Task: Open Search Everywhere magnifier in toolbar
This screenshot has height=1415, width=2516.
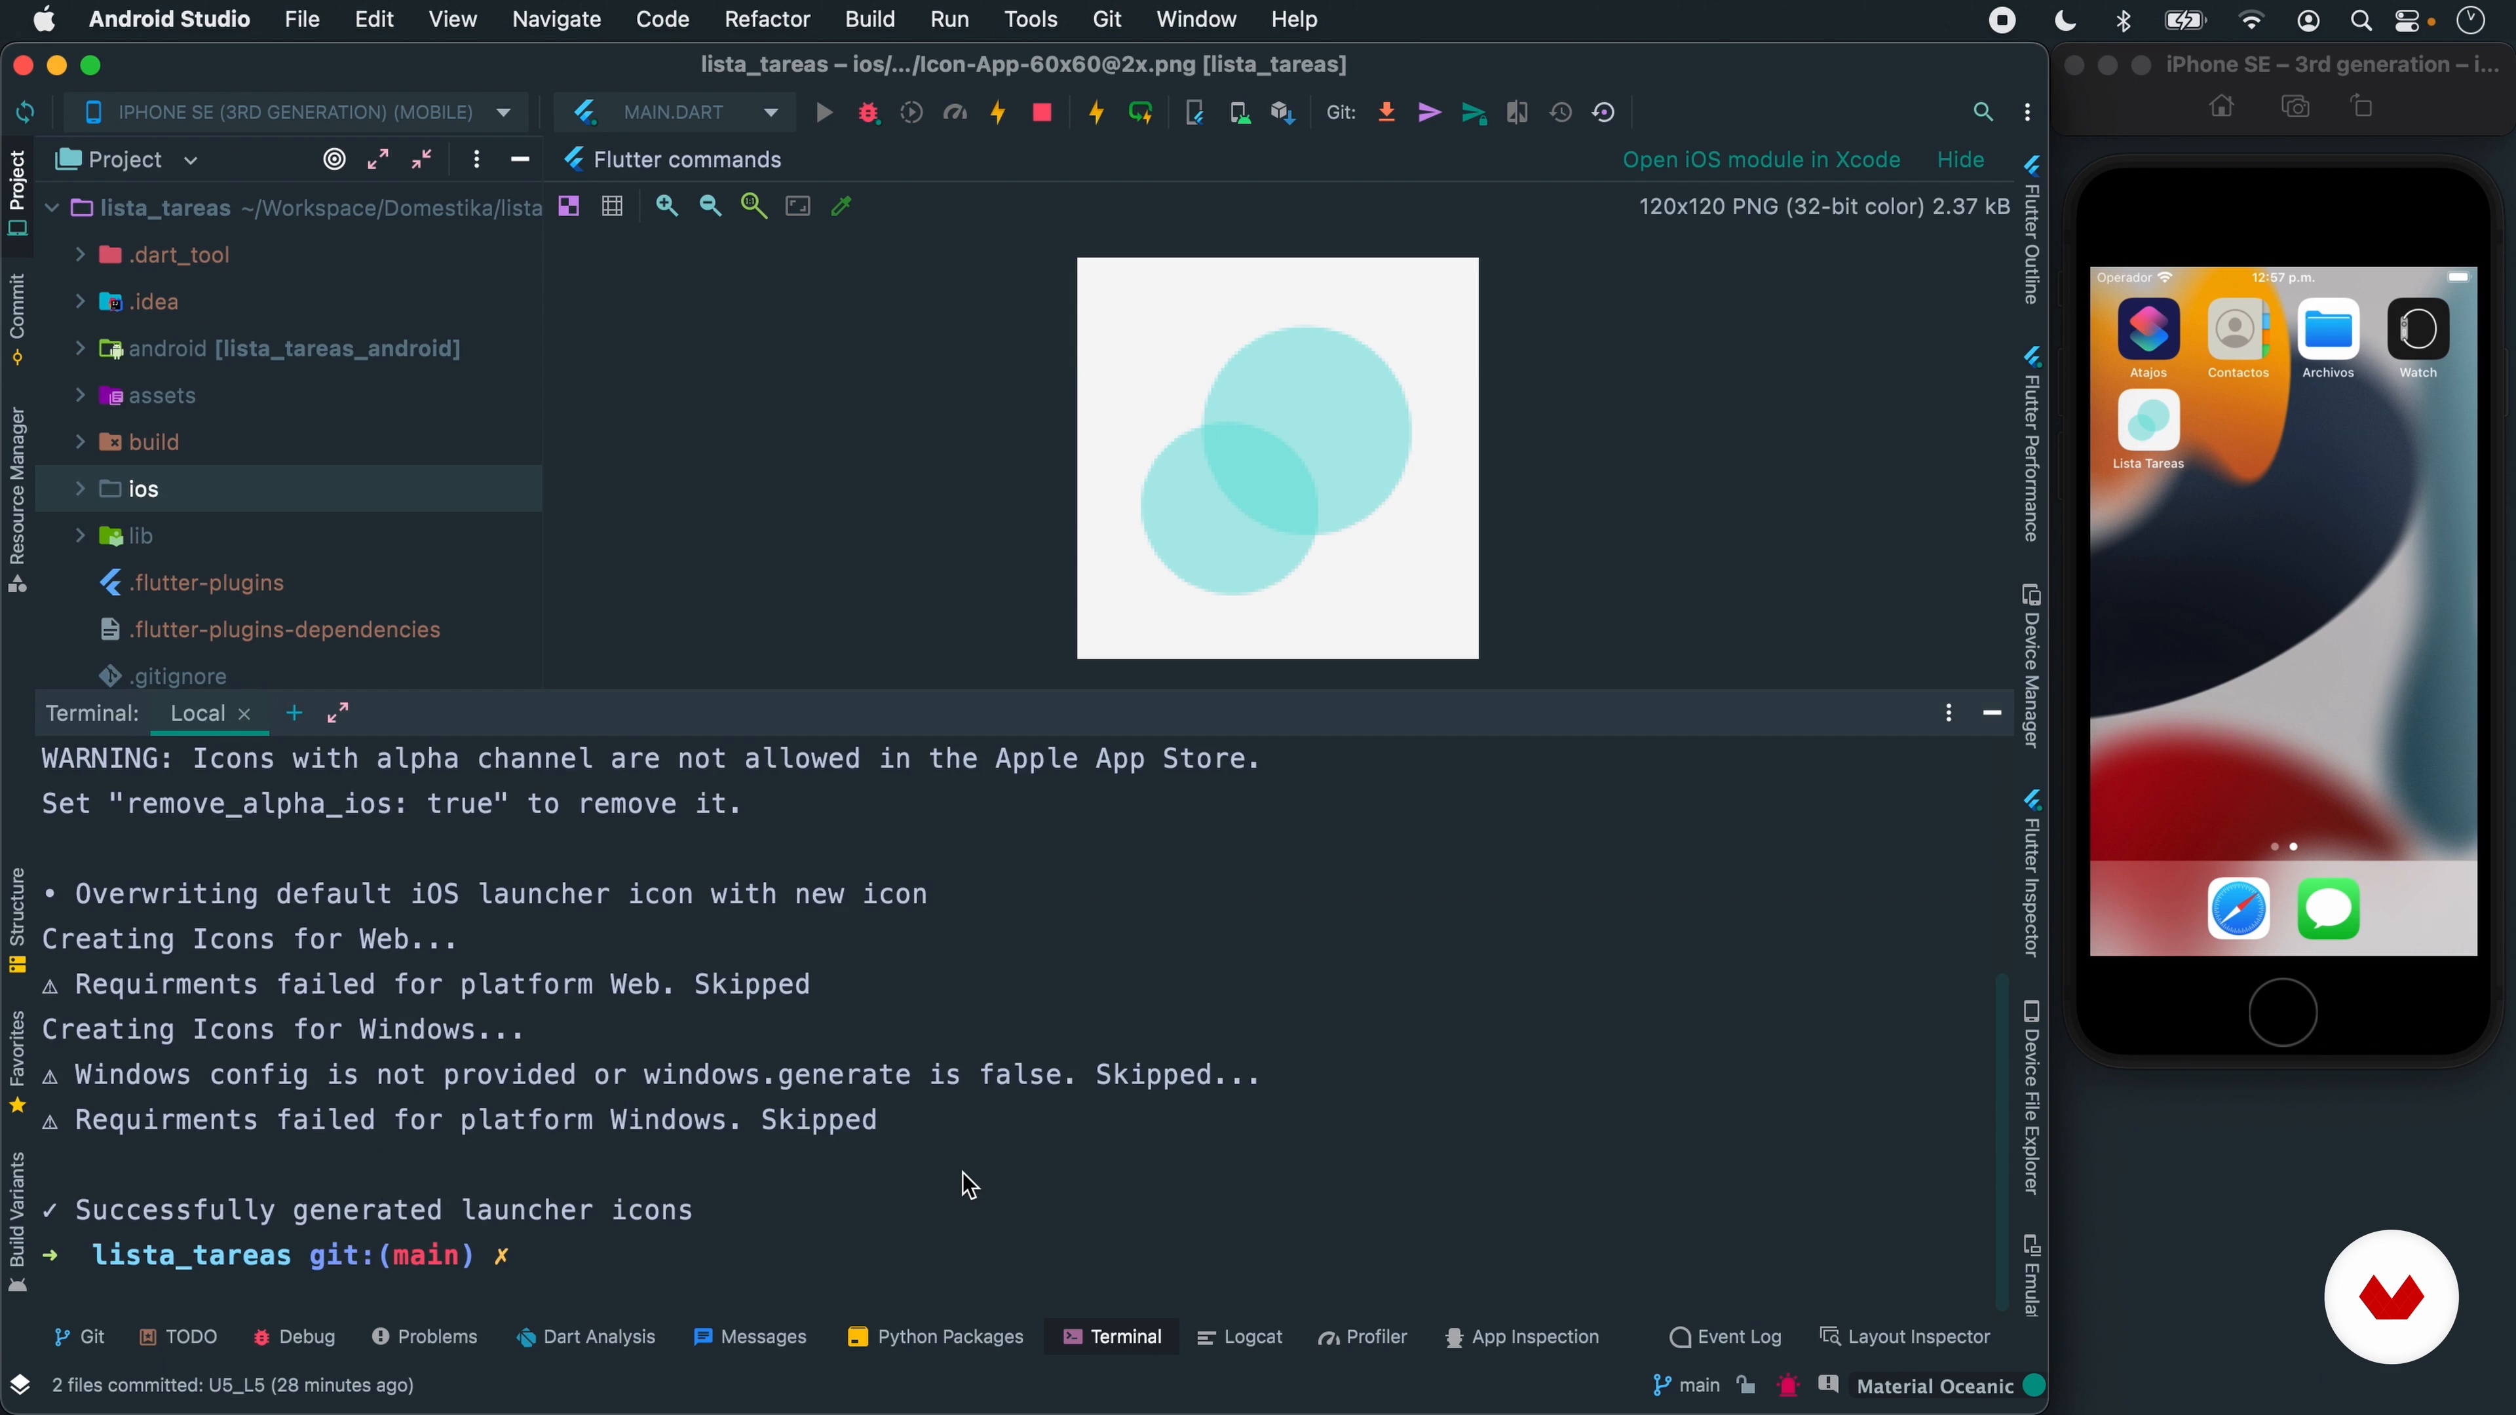Action: click(x=1983, y=112)
